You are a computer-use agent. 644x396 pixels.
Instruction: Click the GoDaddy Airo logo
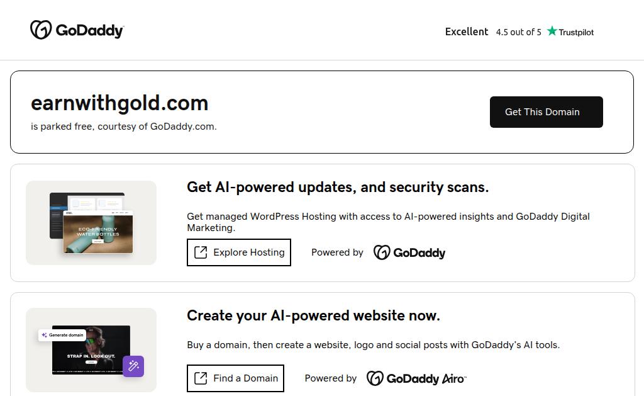[416, 378]
